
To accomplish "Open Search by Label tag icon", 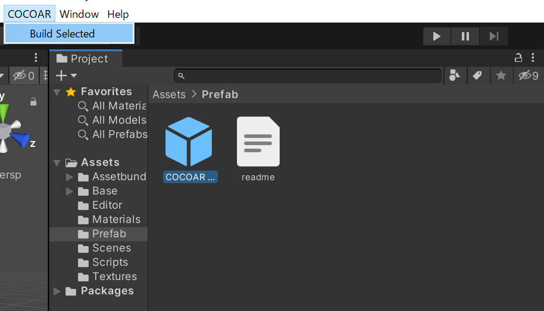I will (477, 76).
